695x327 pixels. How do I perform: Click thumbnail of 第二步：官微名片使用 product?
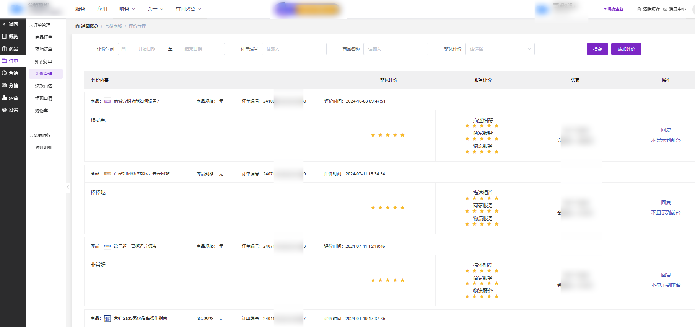[107, 246]
